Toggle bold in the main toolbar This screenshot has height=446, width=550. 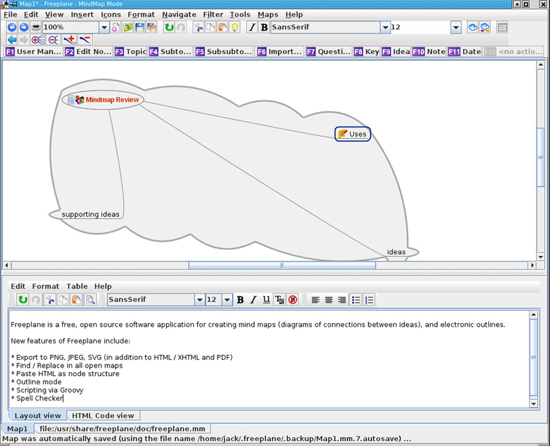tap(264, 27)
